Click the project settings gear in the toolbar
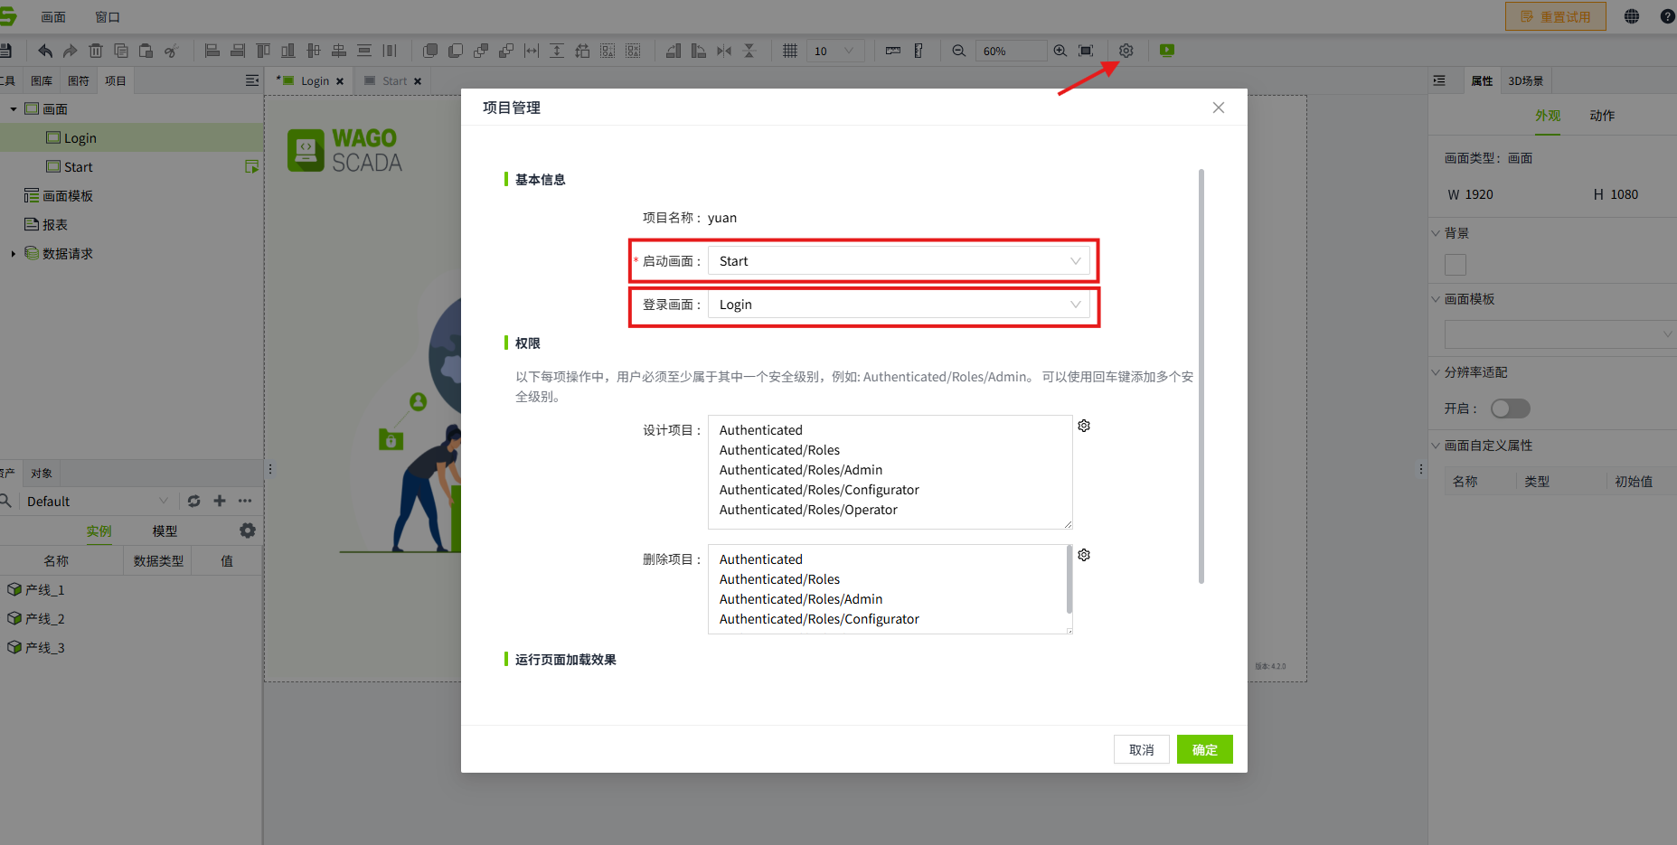This screenshot has height=845, width=1677. 1126,51
